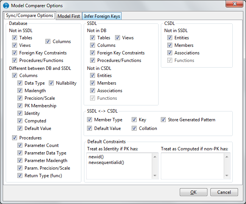The width and height of the screenshot is (246, 204).
Task: Toggle the Nullability checkbox
Action: pyautogui.click(x=51, y=83)
